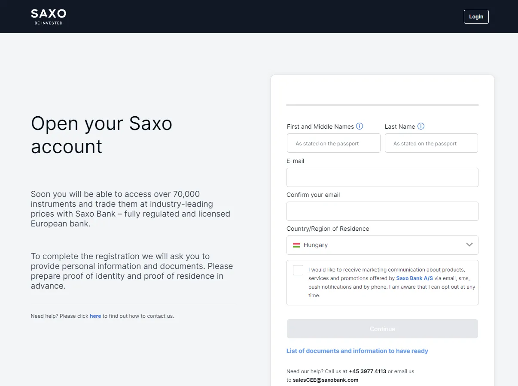The image size is (518, 386).
Task: Click the form progress bar
Action: pos(382,105)
